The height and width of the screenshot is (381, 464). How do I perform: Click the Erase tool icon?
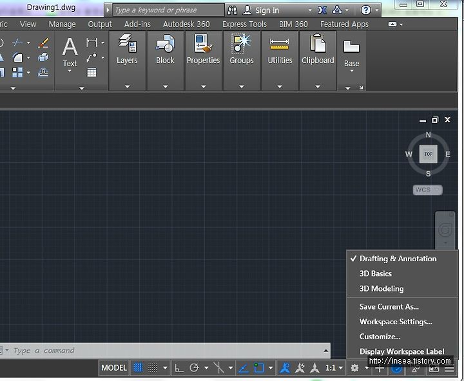click(x=43, y=42)
